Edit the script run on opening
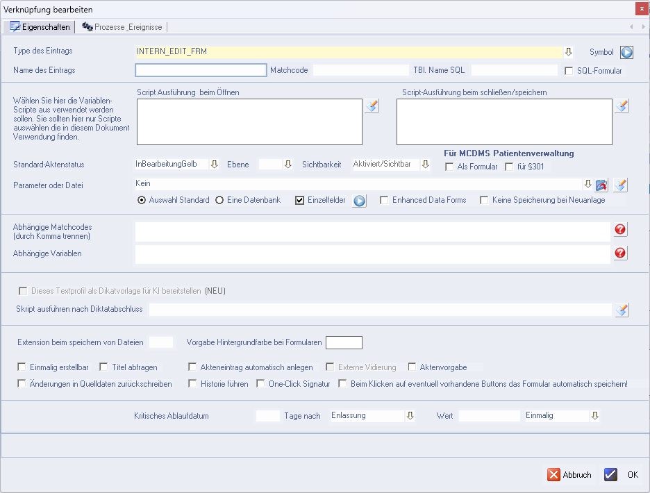 (372, 106)
